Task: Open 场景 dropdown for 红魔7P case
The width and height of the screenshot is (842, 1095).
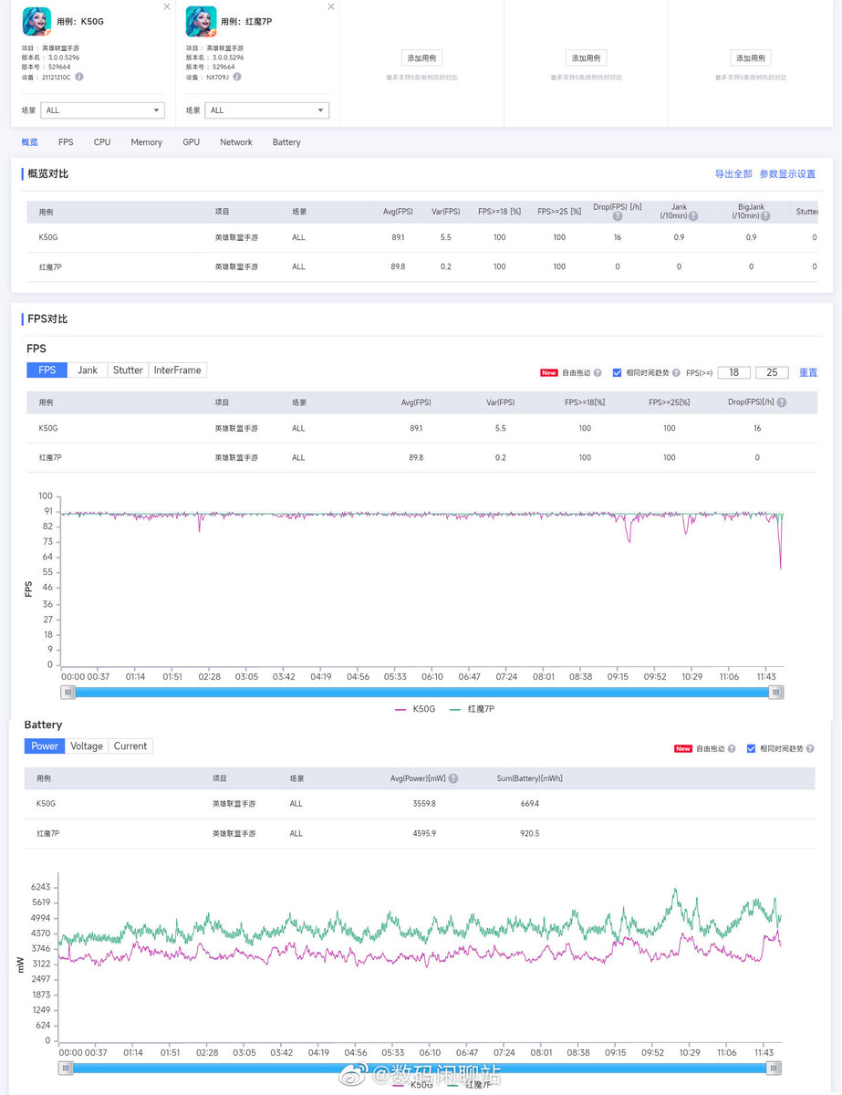Action: 267,110
